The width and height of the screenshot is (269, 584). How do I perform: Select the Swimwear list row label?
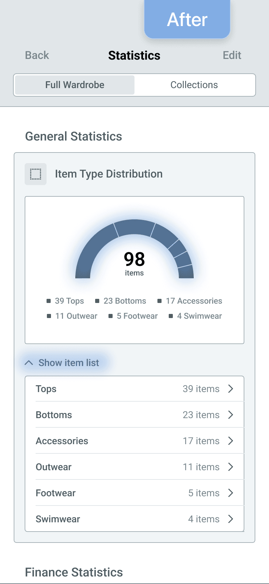pos(58,519)
